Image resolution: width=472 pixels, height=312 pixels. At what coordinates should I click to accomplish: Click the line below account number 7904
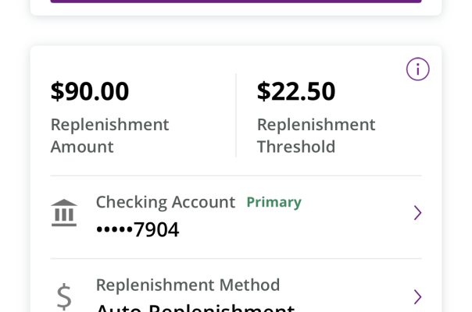click(x=236, y=258)
